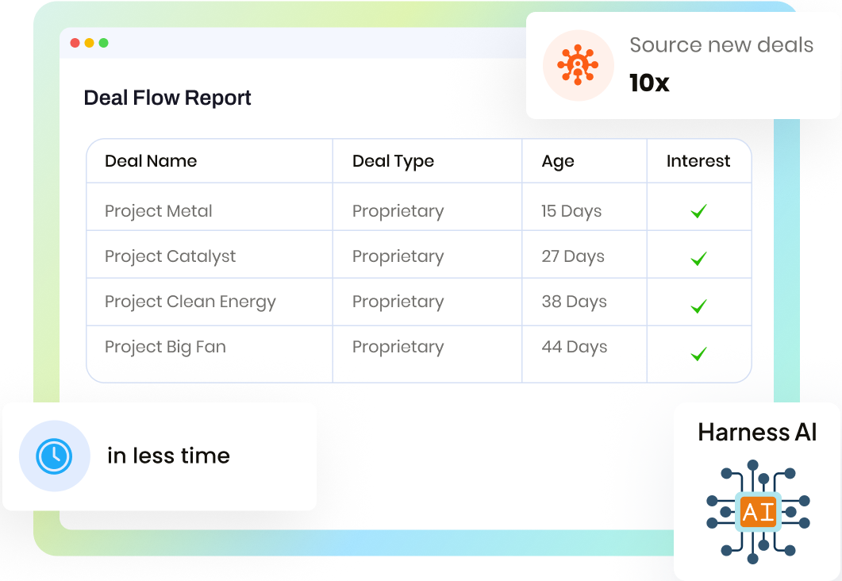Click the green window dot
842x581 pixels.
(x=104, y=43)
